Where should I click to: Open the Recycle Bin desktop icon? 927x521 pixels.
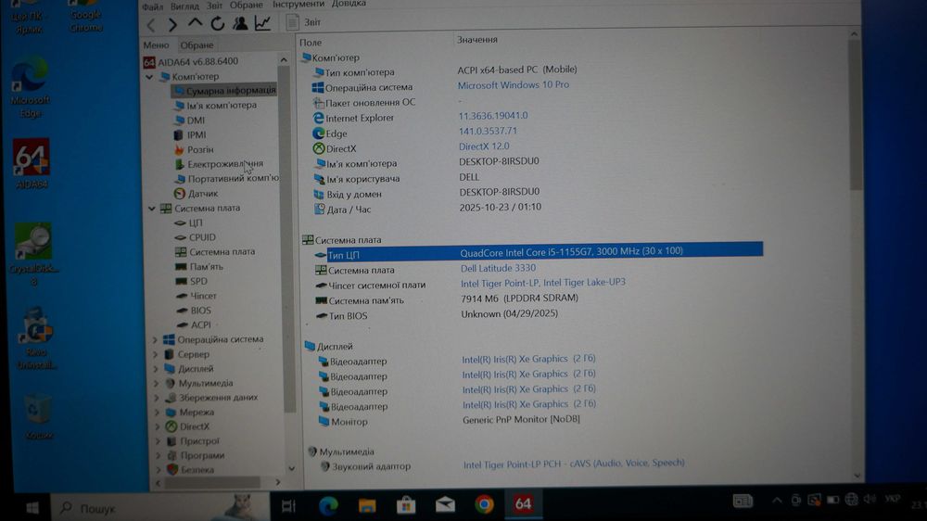click(38, 416)
